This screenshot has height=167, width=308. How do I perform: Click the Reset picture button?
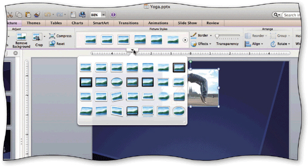[57, 44]
